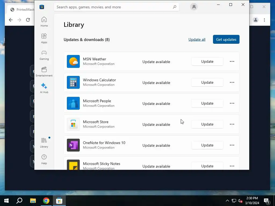Update Microsoft People
Screen dimensions: 275x206
pos(207,103)
